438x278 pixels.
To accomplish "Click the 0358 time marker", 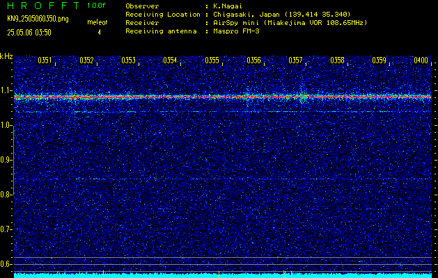I will tap(338, 60).
